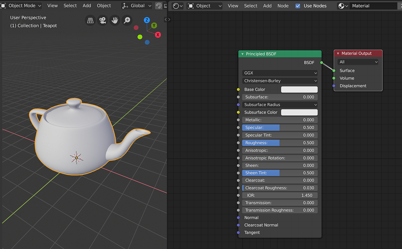Open the Global transform orientation dropdown

pos(137,6)
